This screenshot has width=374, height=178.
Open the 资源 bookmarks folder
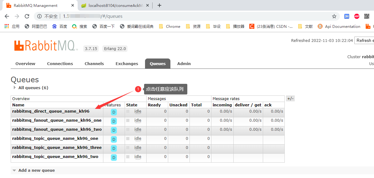(x=193, y=27)
